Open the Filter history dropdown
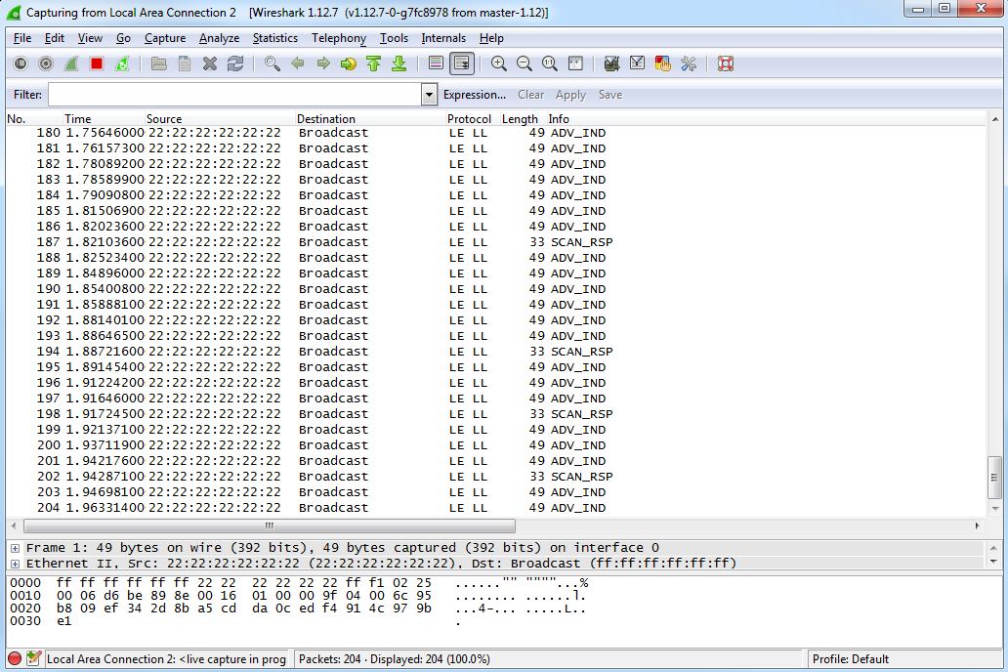The image size is (1008, 672). (429, 95)
